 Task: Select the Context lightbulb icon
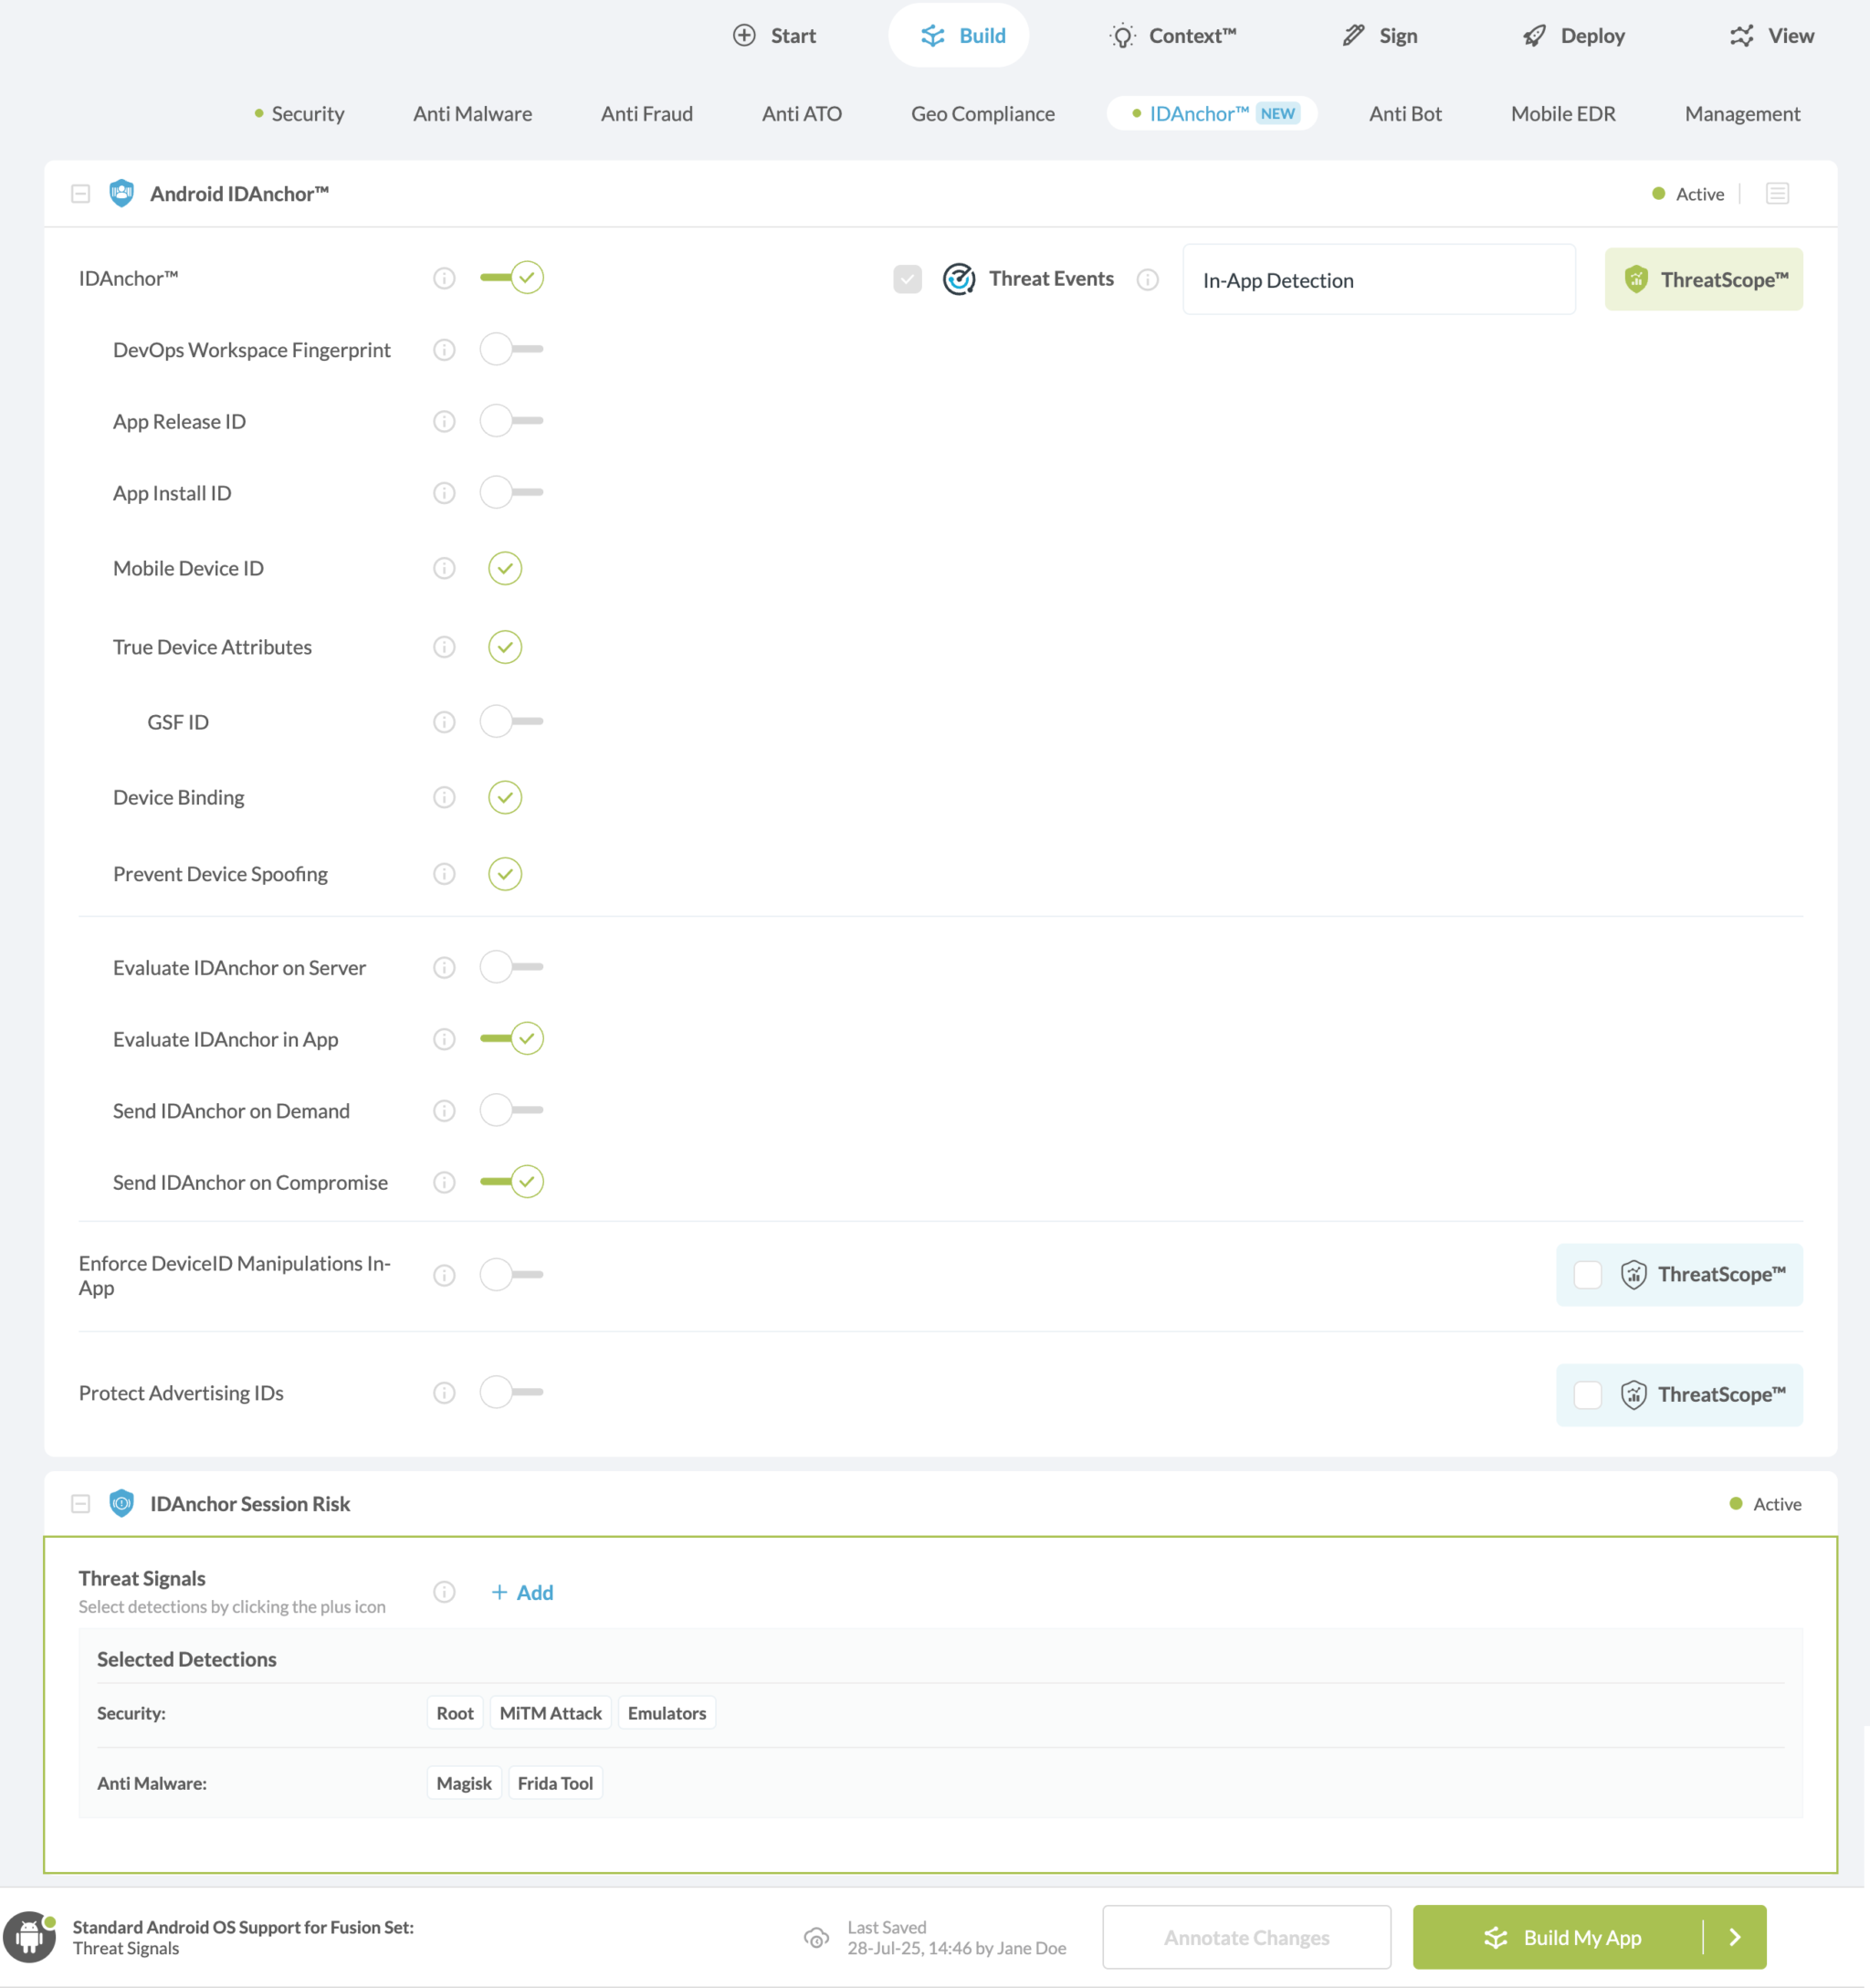click(1122, 35)
